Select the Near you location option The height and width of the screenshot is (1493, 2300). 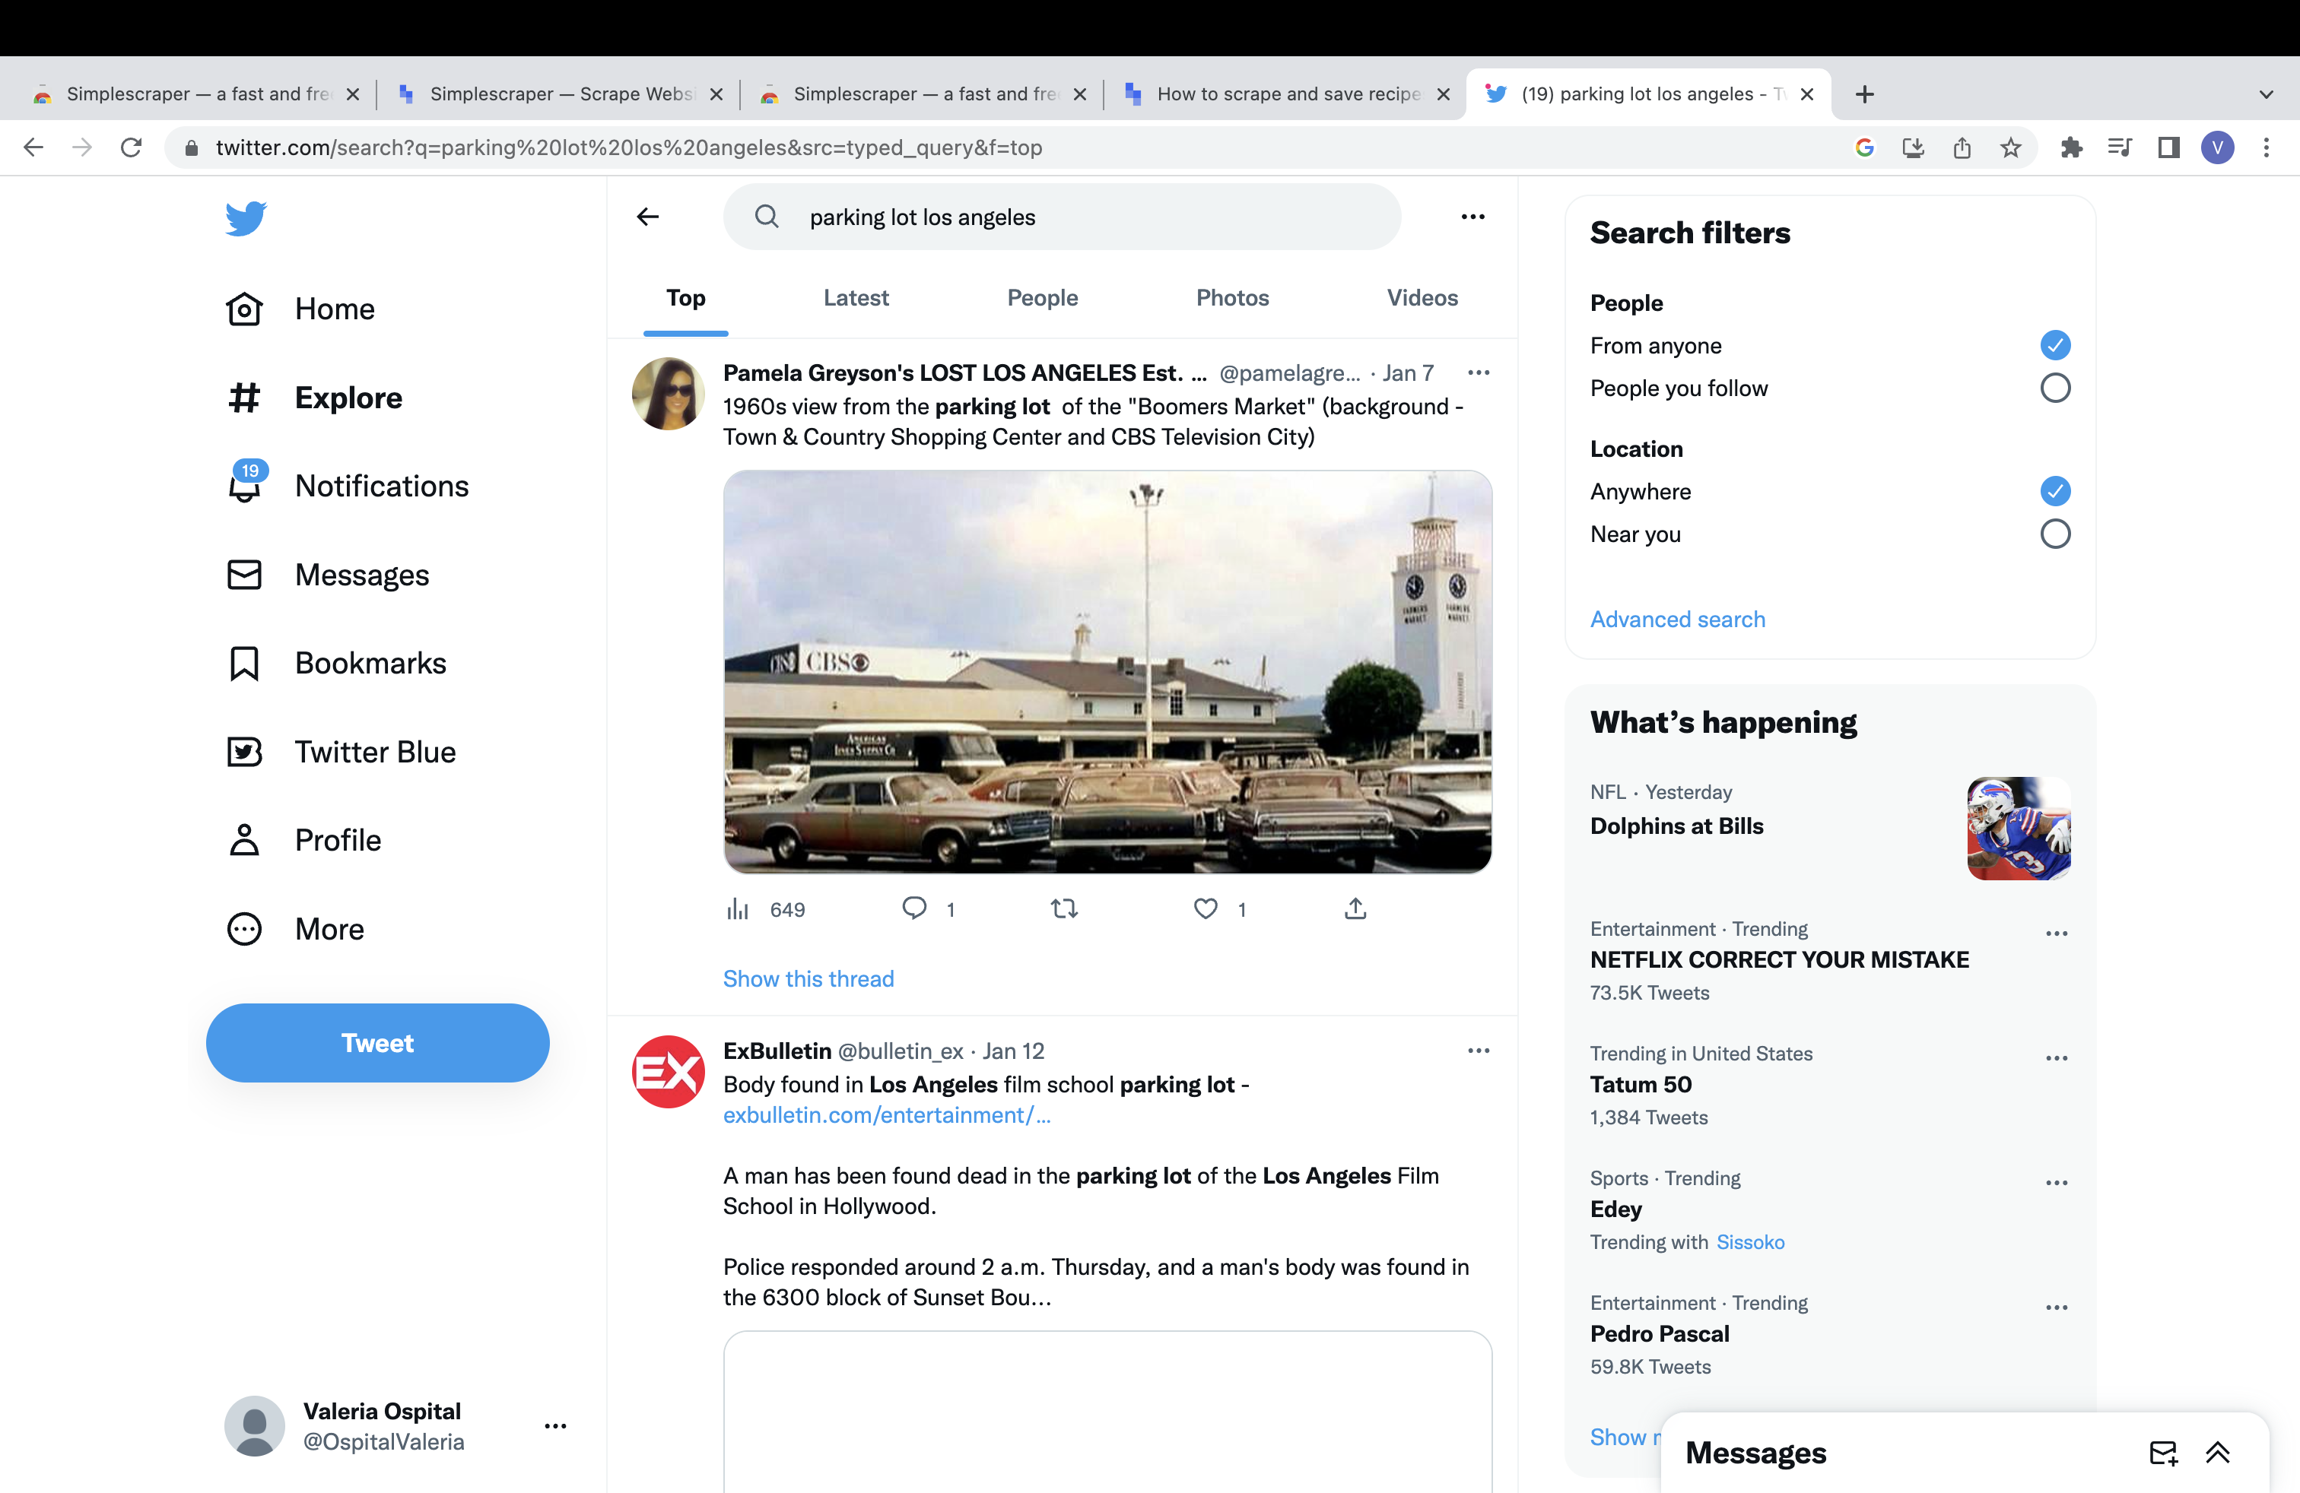2054,534
